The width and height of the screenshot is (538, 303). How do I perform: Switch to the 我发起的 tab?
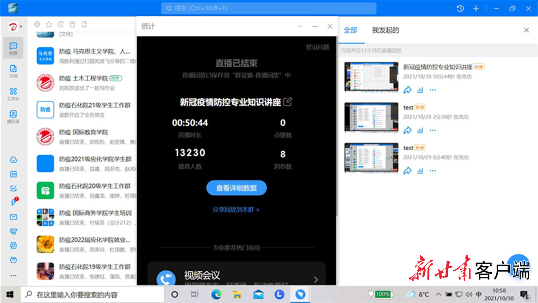(x=385, y=30)
